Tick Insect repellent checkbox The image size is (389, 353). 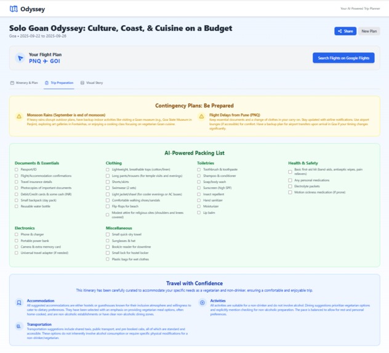pyautogui.click(x=199, y=194)
